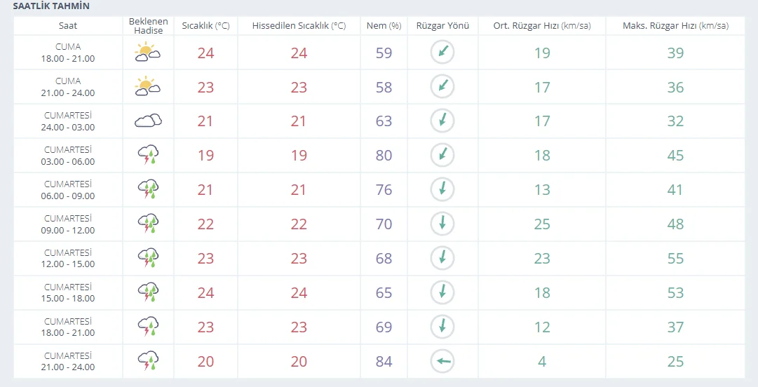Click the thunderstorm icon for Cumartesi 03.00 - 06.00
The height and width of the screenshot is (387, 758).
[148, 155]
